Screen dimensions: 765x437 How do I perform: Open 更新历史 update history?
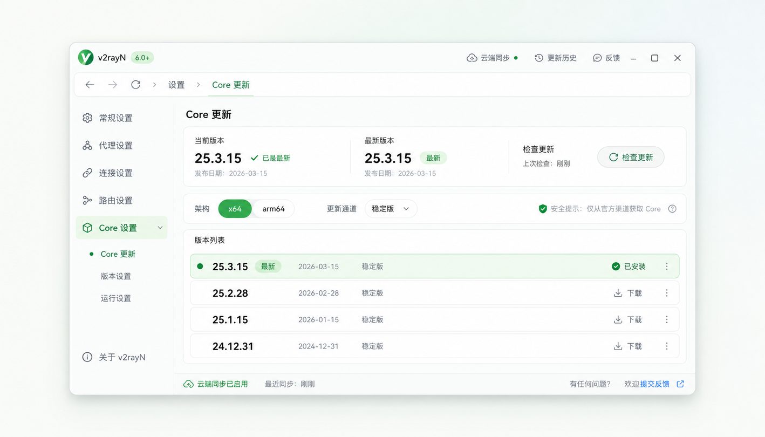click(556, 58)
